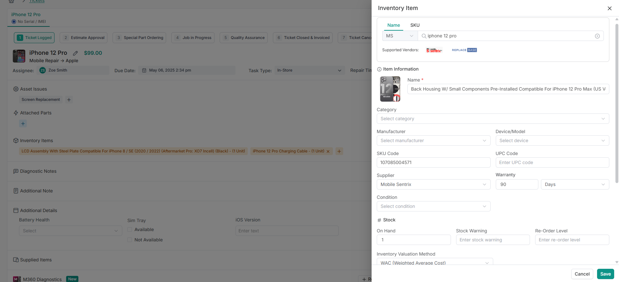Open the Tickets breadcrumb link
This screenshot has height=282, width=619.
[x=37, y=1]
